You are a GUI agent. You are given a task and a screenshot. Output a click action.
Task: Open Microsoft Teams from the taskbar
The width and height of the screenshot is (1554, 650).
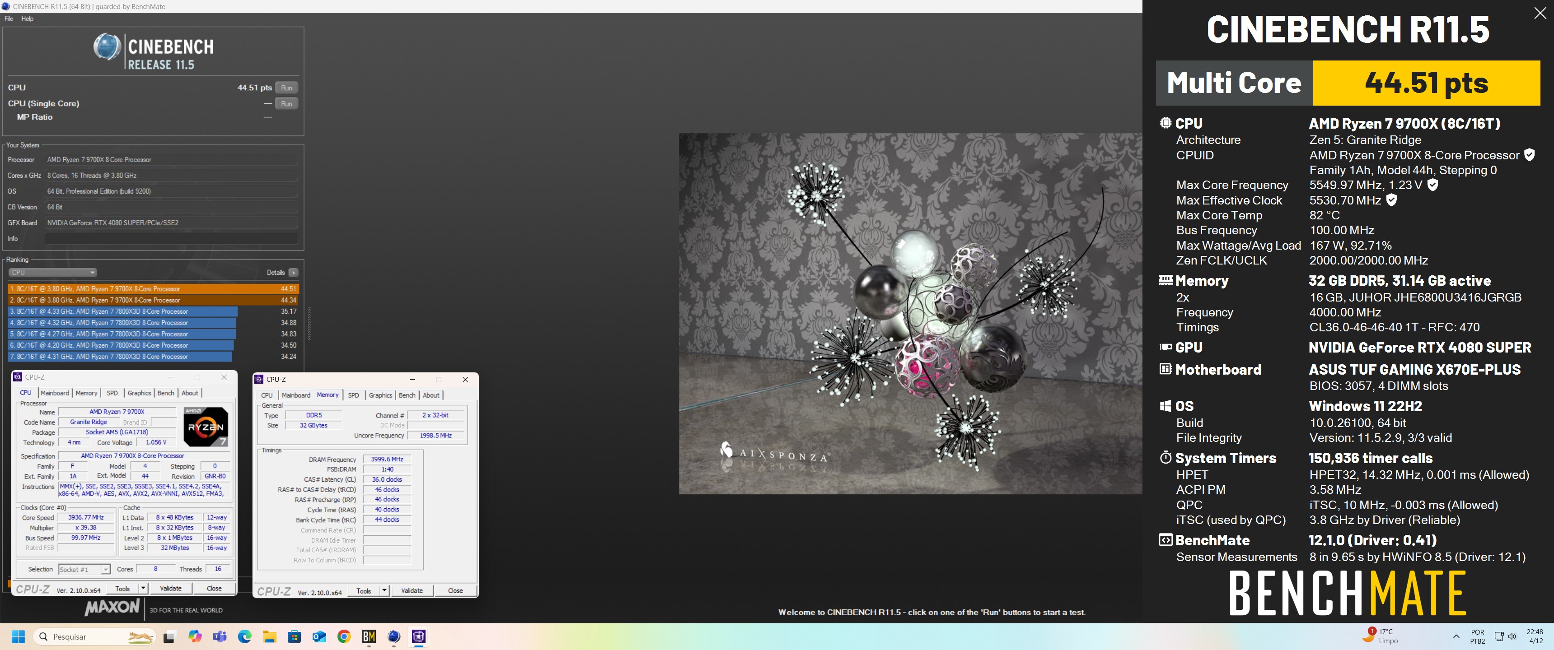click(220, 637)
